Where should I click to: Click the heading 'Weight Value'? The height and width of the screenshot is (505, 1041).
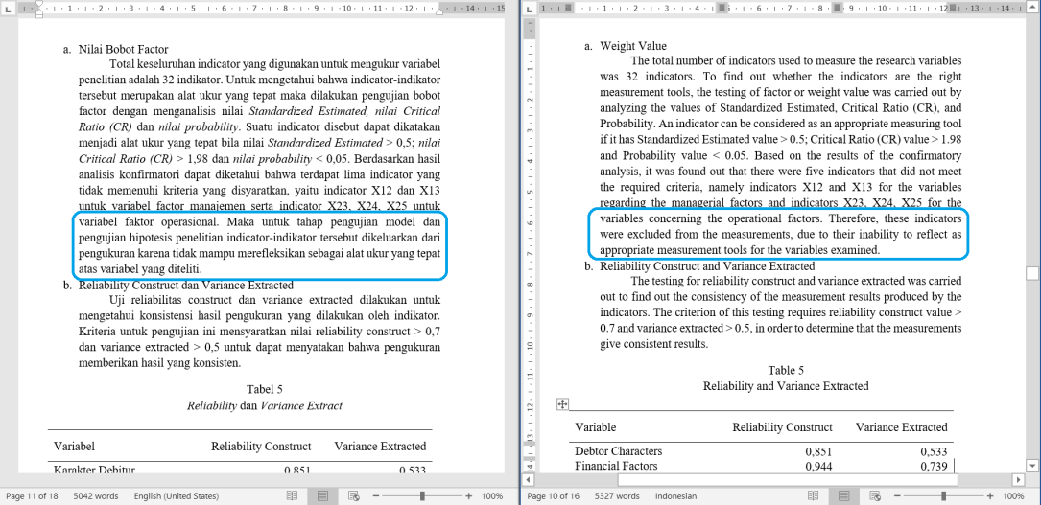coord(633,46)
